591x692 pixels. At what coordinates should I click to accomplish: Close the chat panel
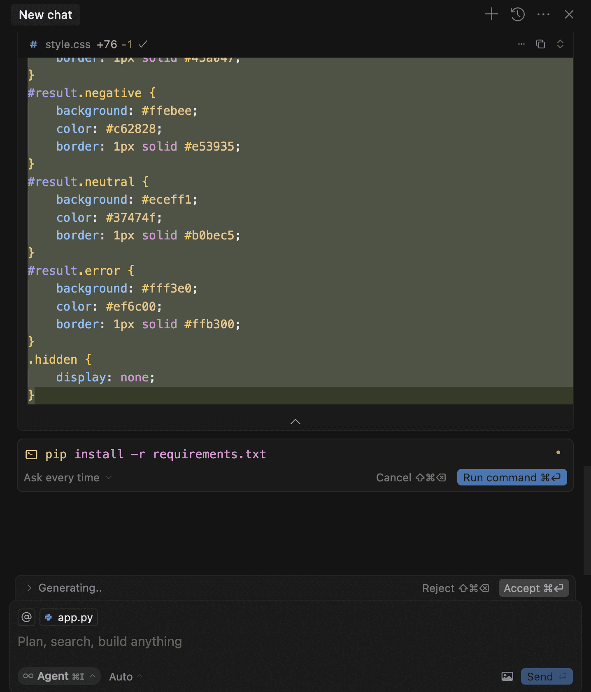point(569,14)
